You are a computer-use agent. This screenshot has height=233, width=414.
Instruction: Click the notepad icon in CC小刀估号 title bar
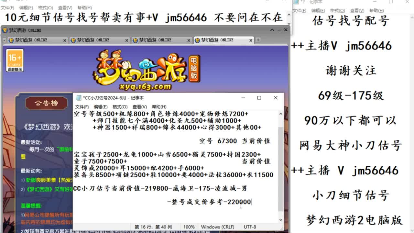(79, 98)
